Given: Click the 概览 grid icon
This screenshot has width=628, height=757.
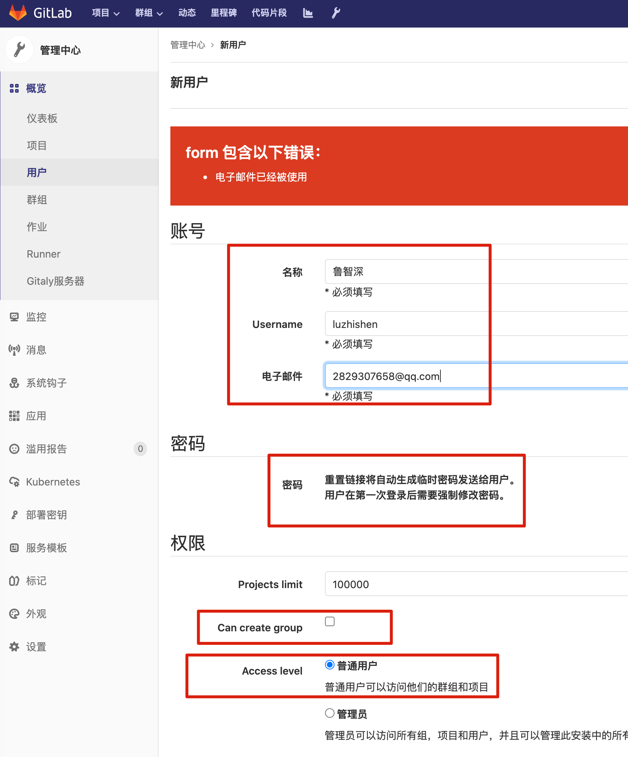Looking at the screenshot, I should pos(14,88).
